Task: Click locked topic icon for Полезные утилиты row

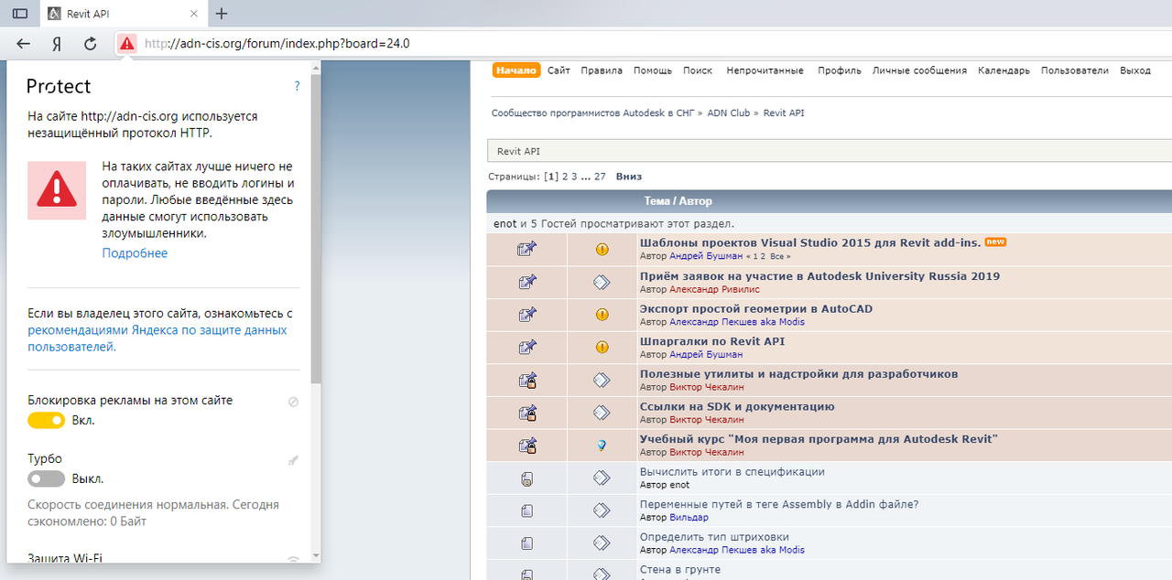Action: coord(526,380)
